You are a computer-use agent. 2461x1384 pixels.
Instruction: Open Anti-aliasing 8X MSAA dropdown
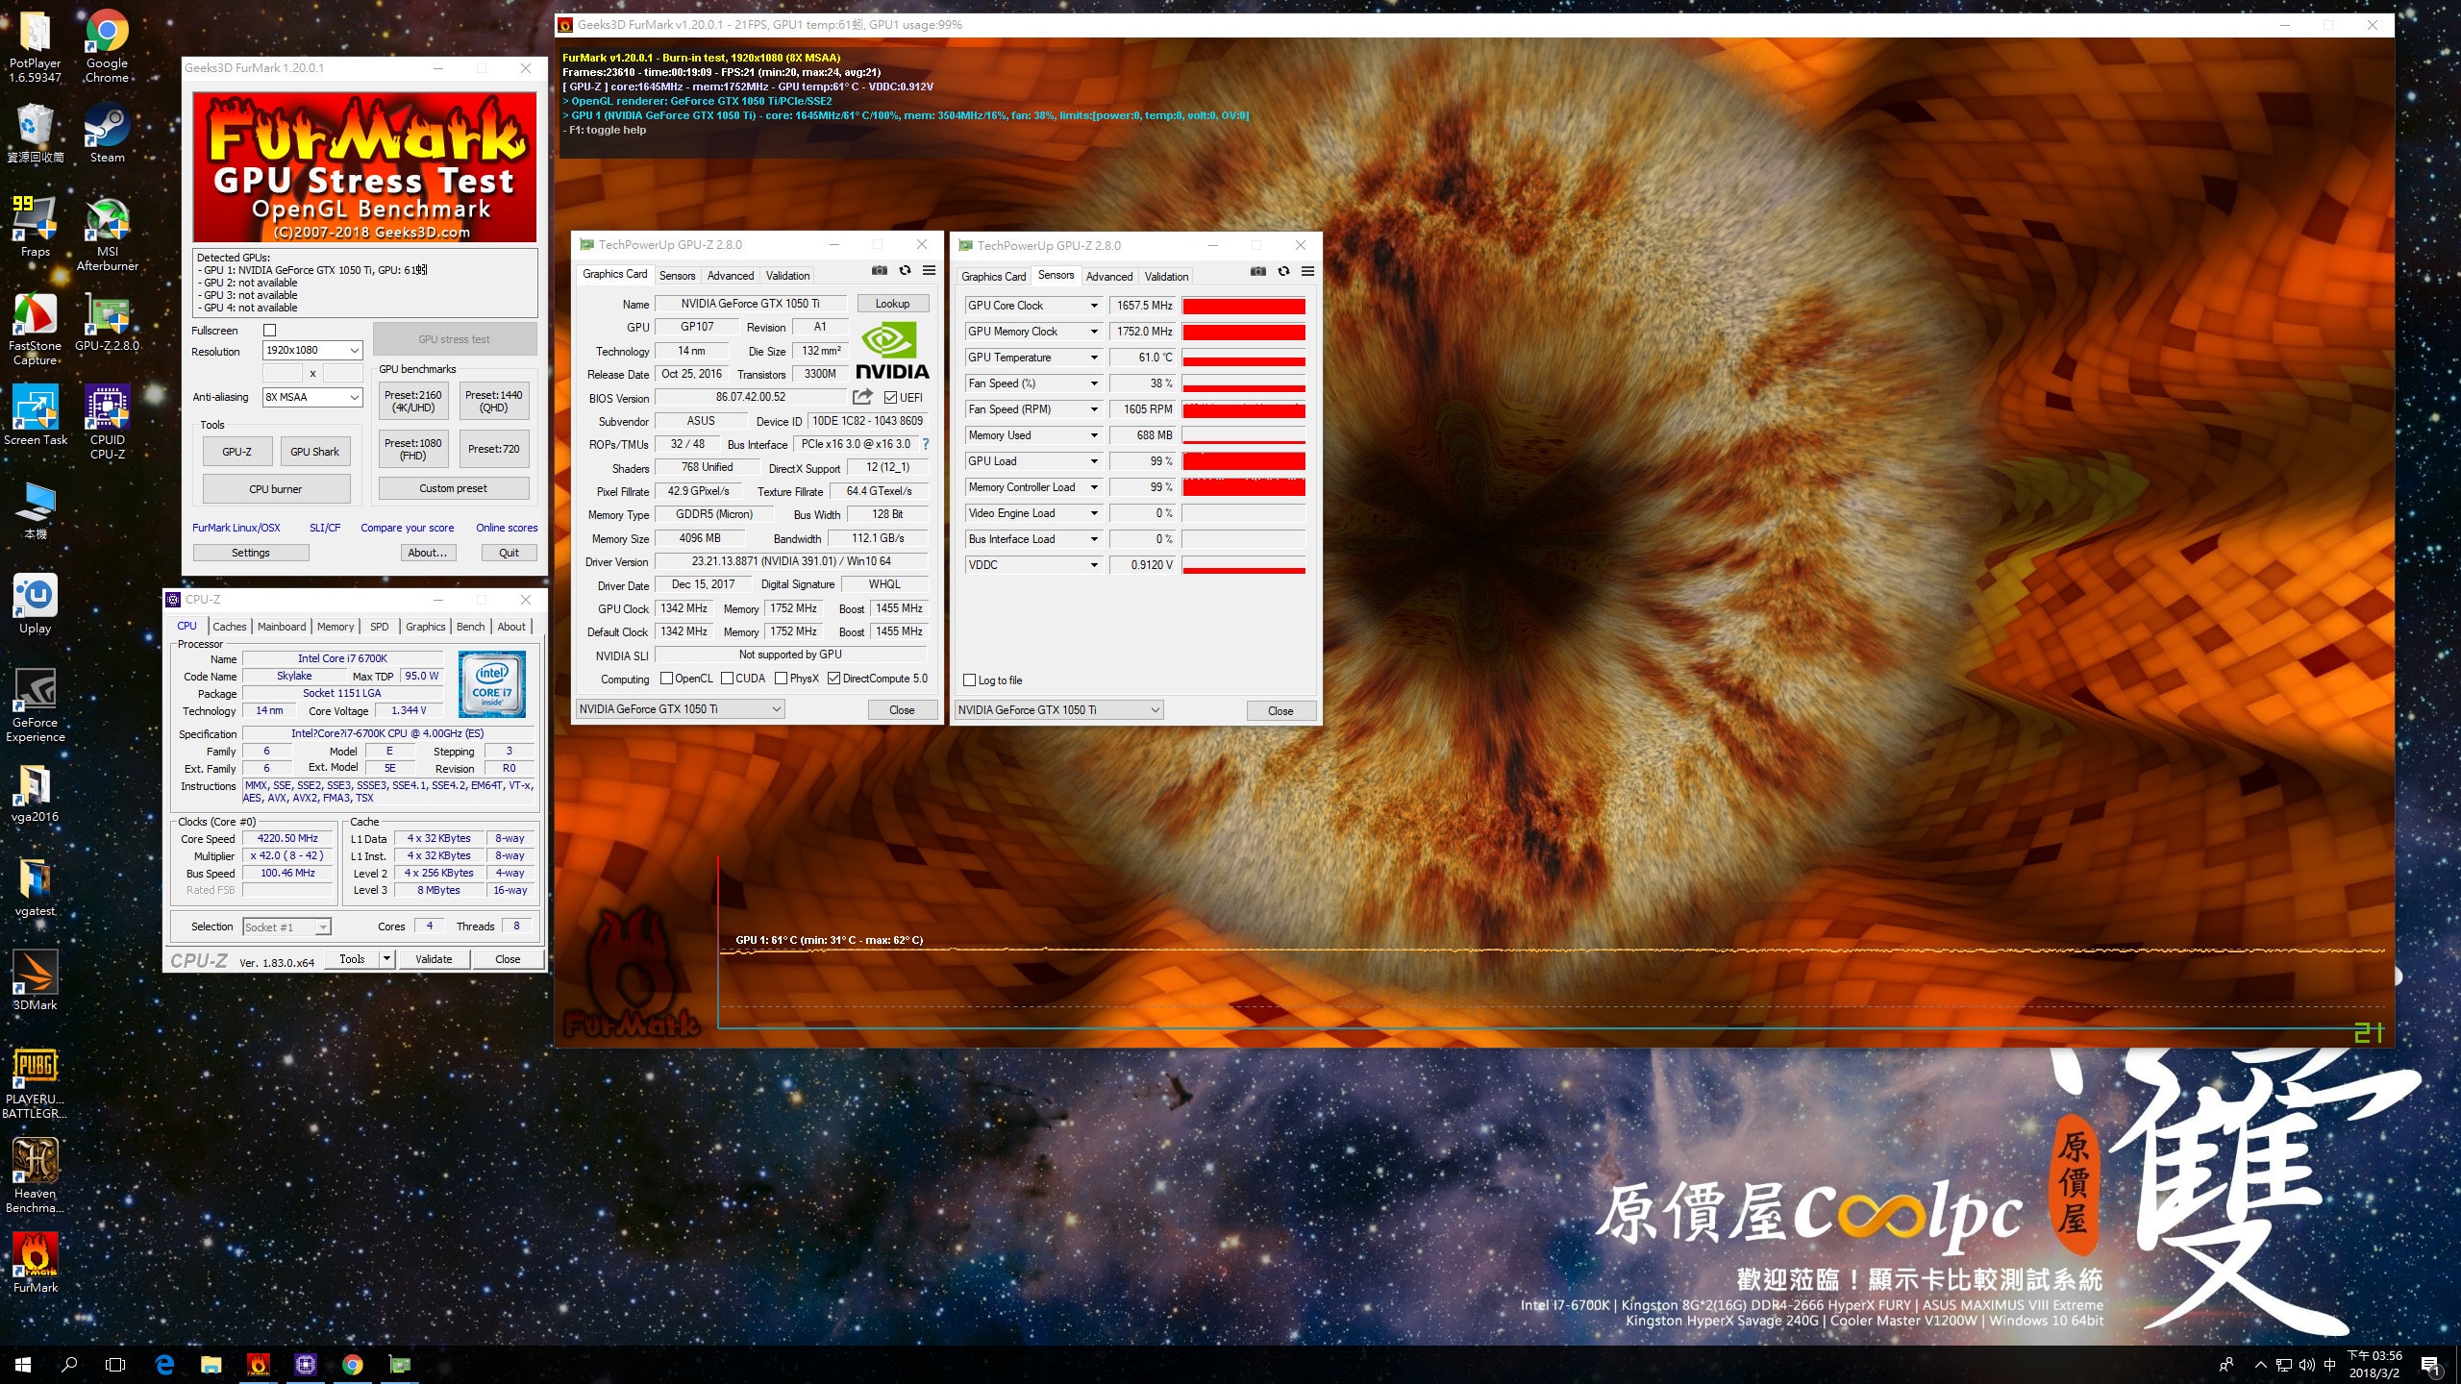312,397
